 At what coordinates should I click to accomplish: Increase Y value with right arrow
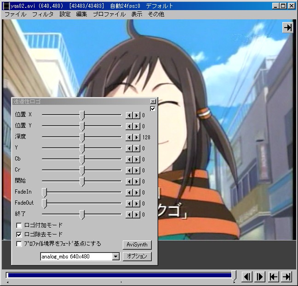point(137,148)
